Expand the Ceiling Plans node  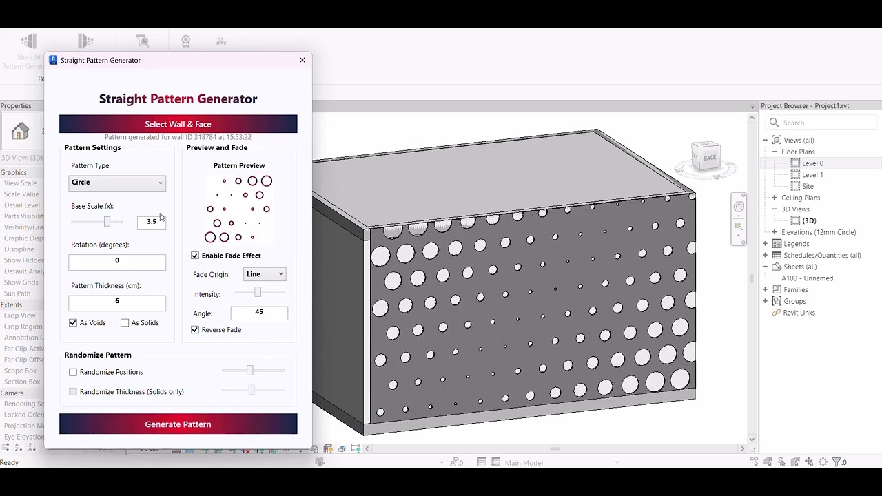coord(775,198)
